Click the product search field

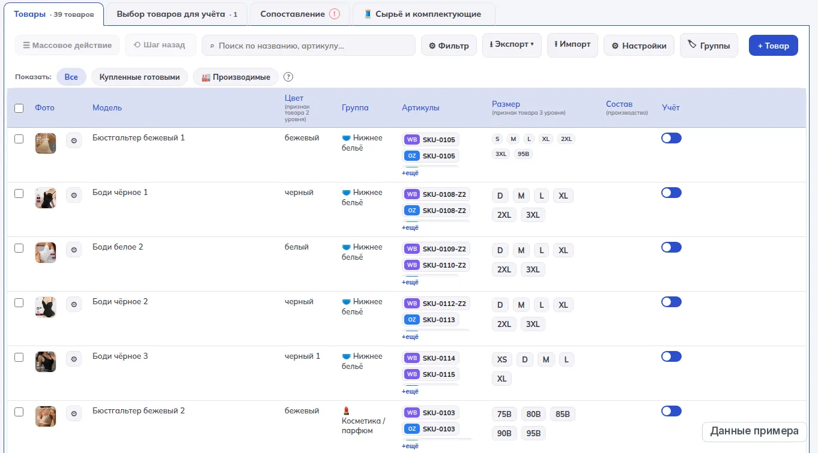click(x=309, y=46)
